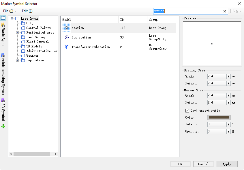Viewport: 244px width, 170px height.
Task: Toggle the Lock aspect ratio checkbox
Action: [x=187, y=110]
